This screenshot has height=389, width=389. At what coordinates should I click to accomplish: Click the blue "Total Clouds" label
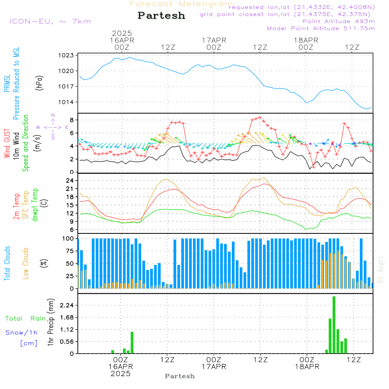pyautogui.click(x=7, y=263)
